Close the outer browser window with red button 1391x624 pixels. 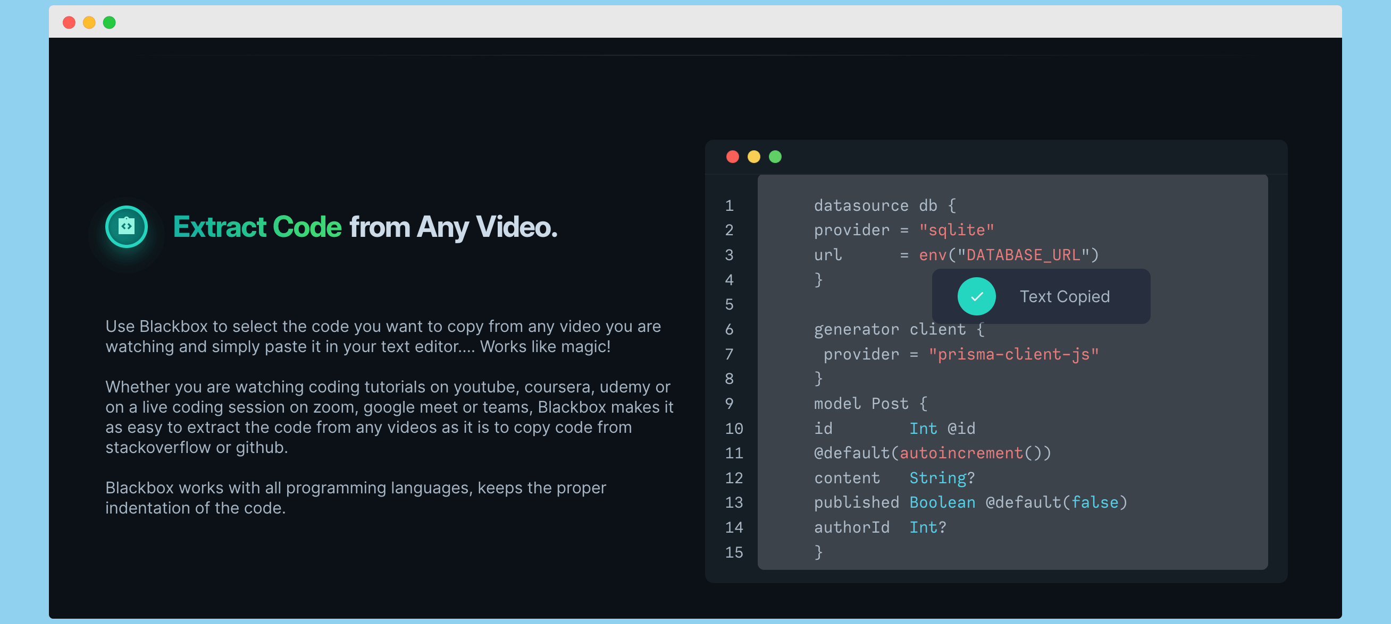(69, 22)
